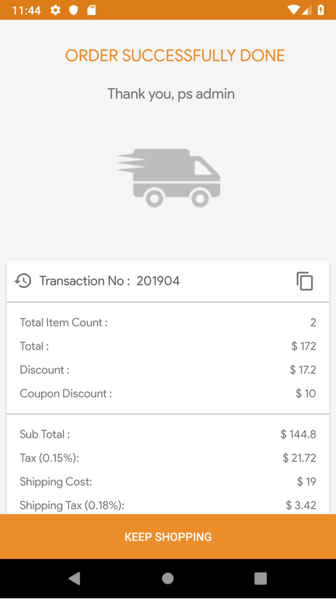The height and width of the screenshot is (599, 336).
Task: Tap the transaction history clock icon
Action: pyautogui.click(x=23, y=281)
